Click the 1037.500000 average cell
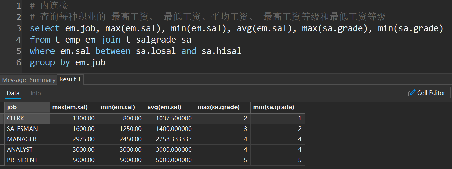The width and height of the screenshot is (452, 169). click(x=170, y=118)
